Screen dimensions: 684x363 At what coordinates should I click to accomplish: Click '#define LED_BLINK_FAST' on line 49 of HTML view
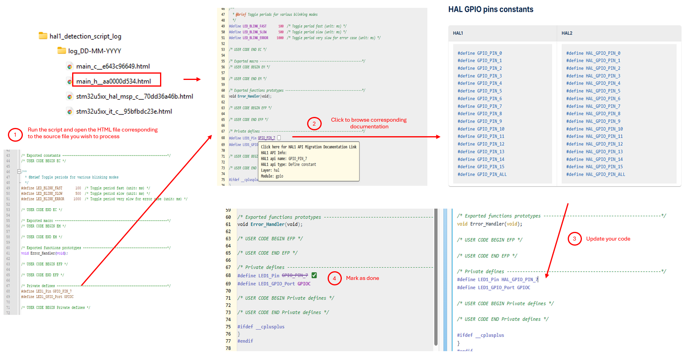[248, 26]
